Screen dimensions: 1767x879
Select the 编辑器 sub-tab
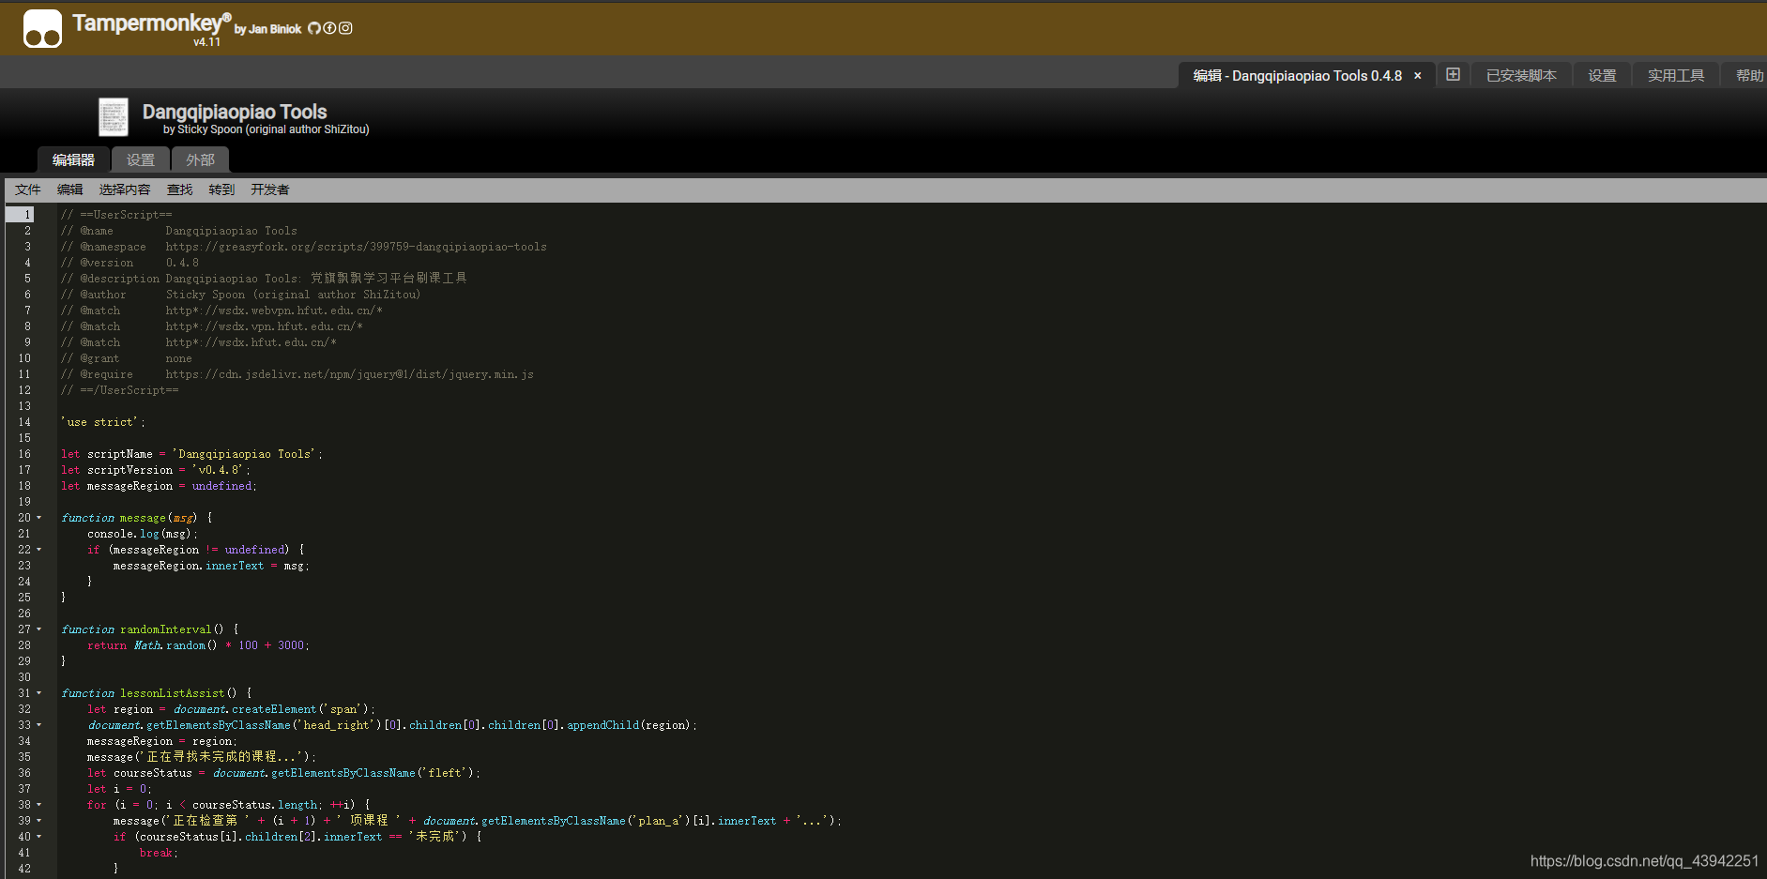coord(73,159)
